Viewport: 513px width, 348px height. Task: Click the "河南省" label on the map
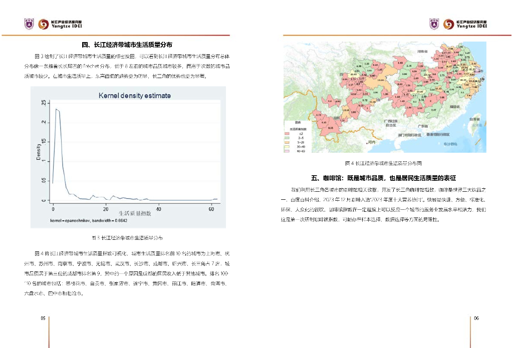click(x=422, y=52)
